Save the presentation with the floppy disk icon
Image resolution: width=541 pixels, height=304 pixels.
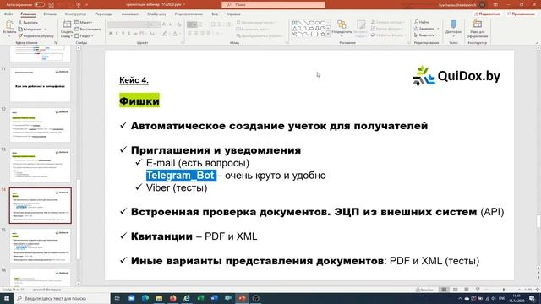[x=52, y=5]
